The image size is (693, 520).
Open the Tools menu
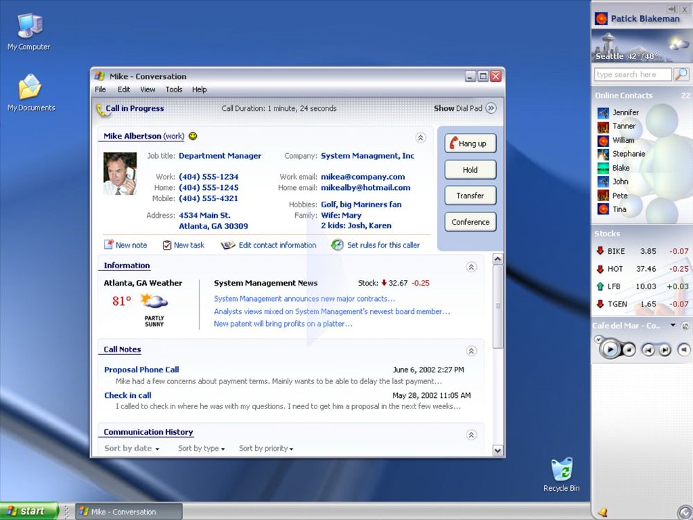pos(173,89)
